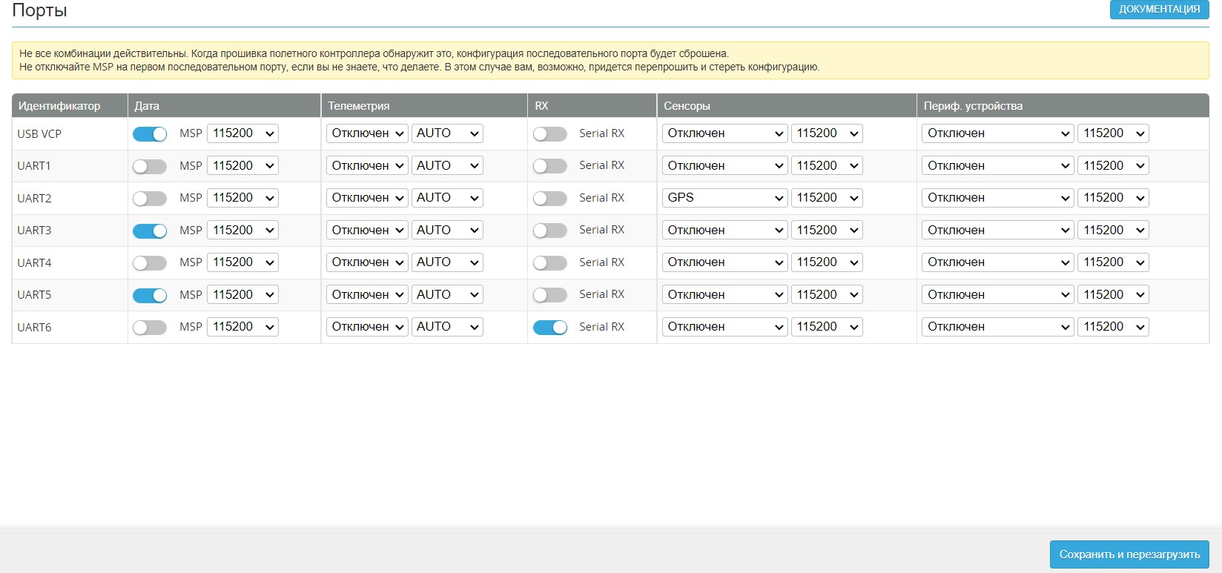Image resolution: width=1222 pixels, height=573 pixels.
Task: Expand UART4 sensors dropdown
Action: tap(724, 262)
